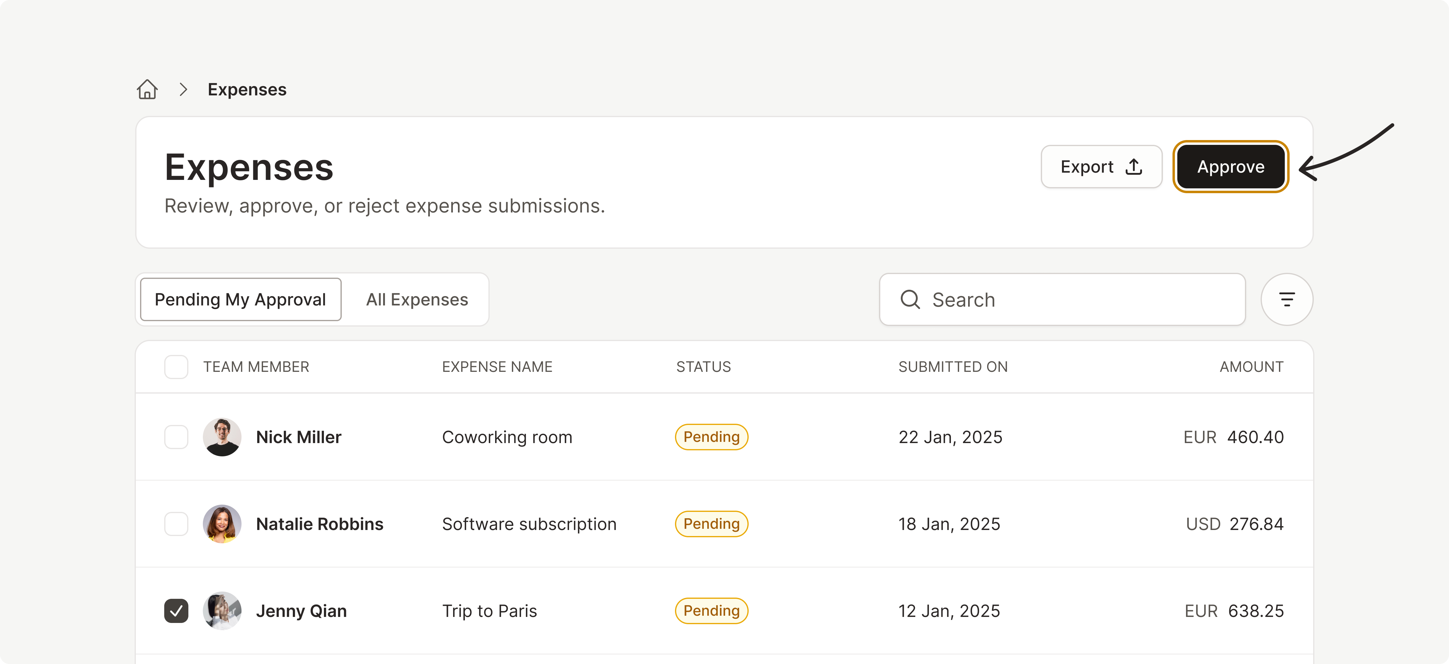
Task: Switch to Pending My Approval tab
Action: [x=240, y=299]
